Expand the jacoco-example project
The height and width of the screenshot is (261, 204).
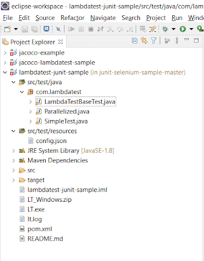click(5, 53)
